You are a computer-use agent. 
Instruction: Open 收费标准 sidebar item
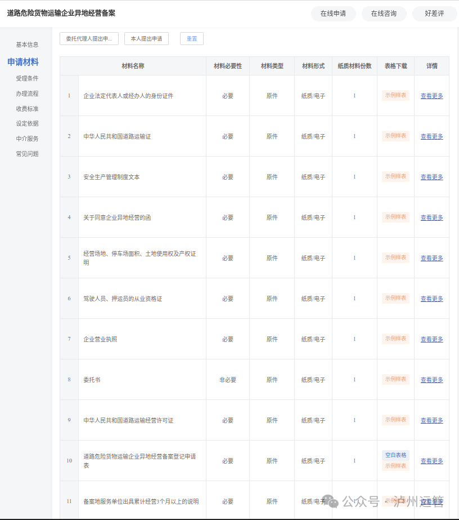(x=27, y=109)
